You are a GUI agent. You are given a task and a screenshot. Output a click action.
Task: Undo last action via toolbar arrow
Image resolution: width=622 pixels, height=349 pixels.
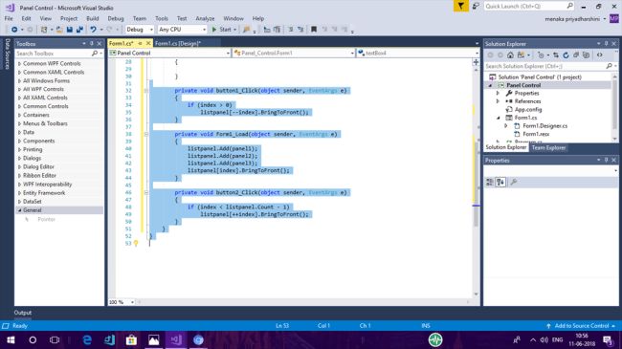93,30
